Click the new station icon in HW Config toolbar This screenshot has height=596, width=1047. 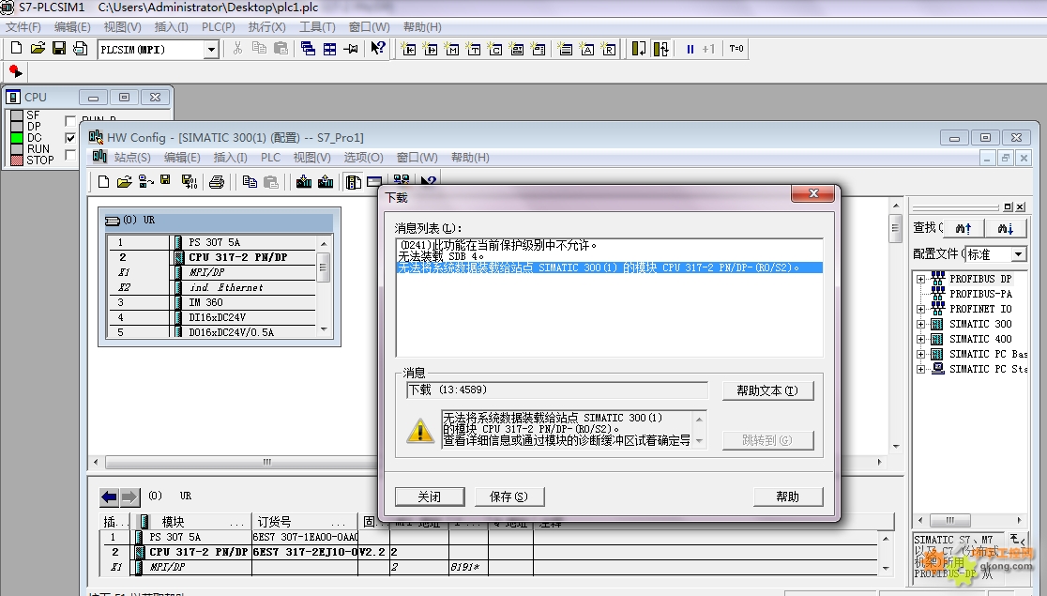pyautogui.click(x=103, y=182)
